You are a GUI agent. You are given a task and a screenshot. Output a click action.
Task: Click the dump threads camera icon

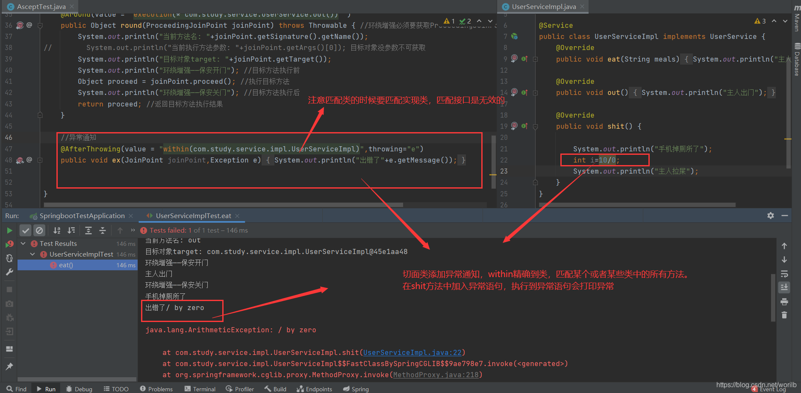(x=9, y=304)
